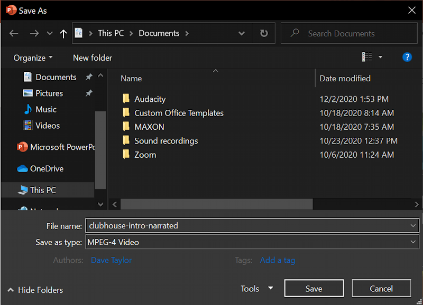Click Add a tag link
Screen dimensions: 423x305
click(277, 260)
